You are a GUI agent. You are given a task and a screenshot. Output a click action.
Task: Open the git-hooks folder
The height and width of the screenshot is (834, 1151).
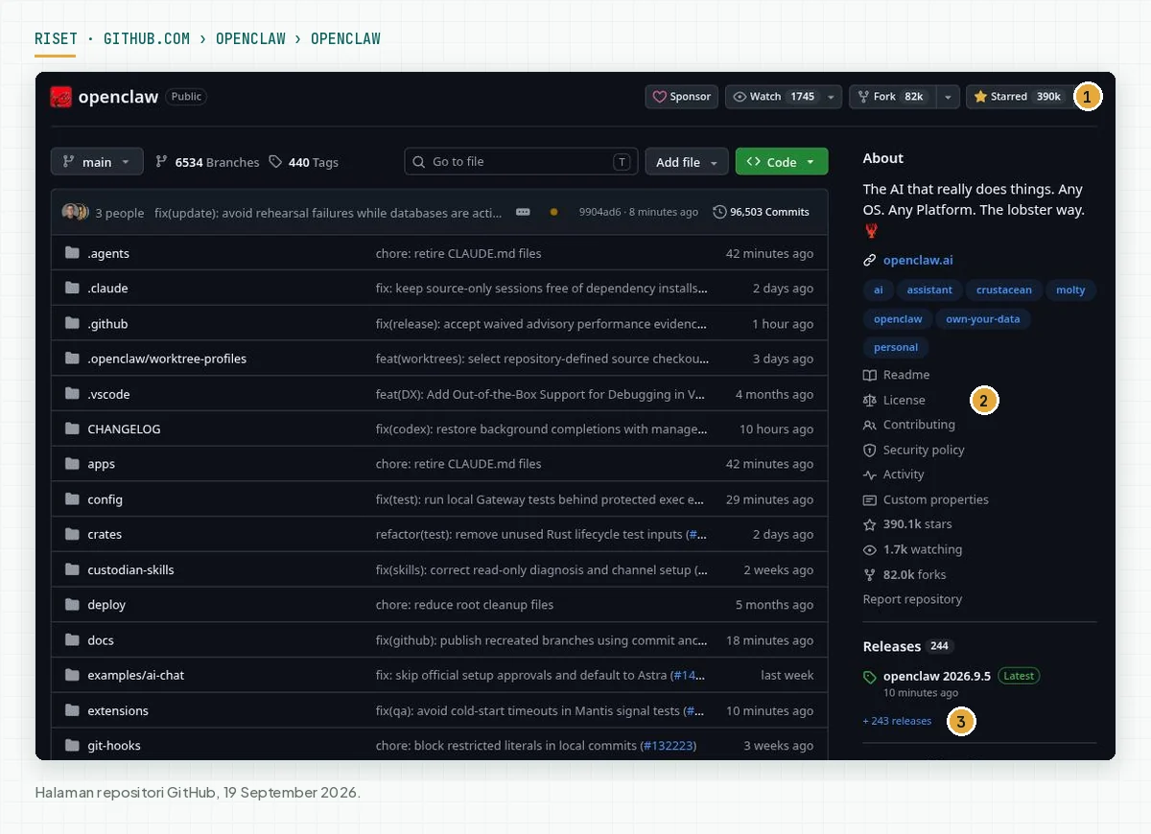114,746
